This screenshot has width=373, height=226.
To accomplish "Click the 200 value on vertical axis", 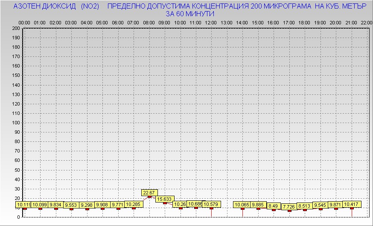I will pyautogui.click(x=16, y=28).
